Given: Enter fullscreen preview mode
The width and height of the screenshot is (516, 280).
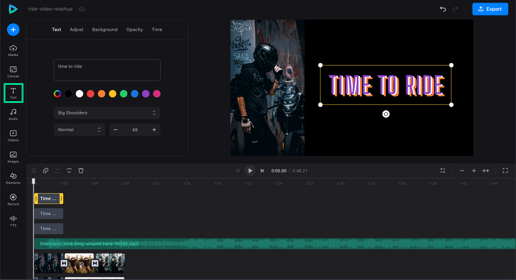Looking at the screenshot, I should [x=505, y=171].
